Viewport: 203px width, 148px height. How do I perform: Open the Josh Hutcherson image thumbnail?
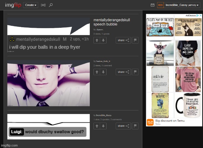tap(49, 83)
